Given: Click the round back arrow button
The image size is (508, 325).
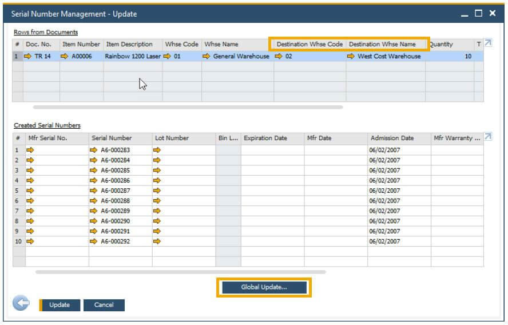Looking at the screenshot, I should click(x=21, y=303).
